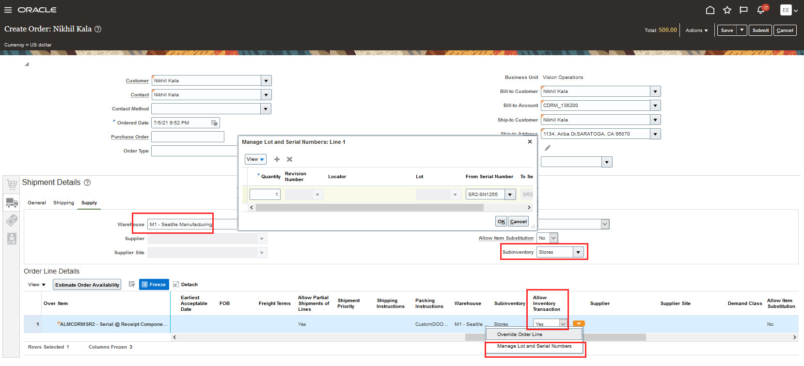Open the Subinventory Stores dropdown

(x=578, y=252)
